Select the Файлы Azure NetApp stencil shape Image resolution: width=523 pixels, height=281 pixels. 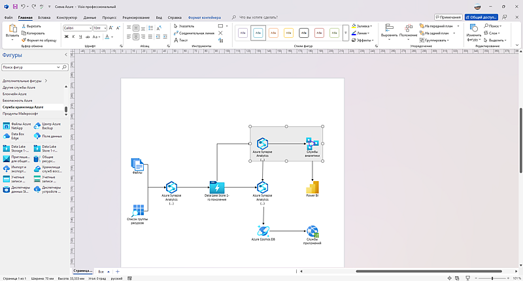pyautogui.click(x=17, y=126)
